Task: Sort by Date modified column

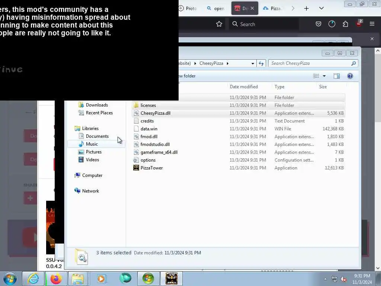Action: (244, 86)
